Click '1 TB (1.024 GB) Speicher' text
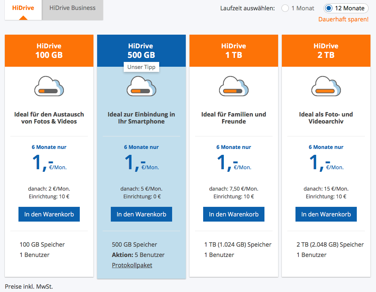Image resolution: width=376 pixels, height=292 pixels. point(238,244)
